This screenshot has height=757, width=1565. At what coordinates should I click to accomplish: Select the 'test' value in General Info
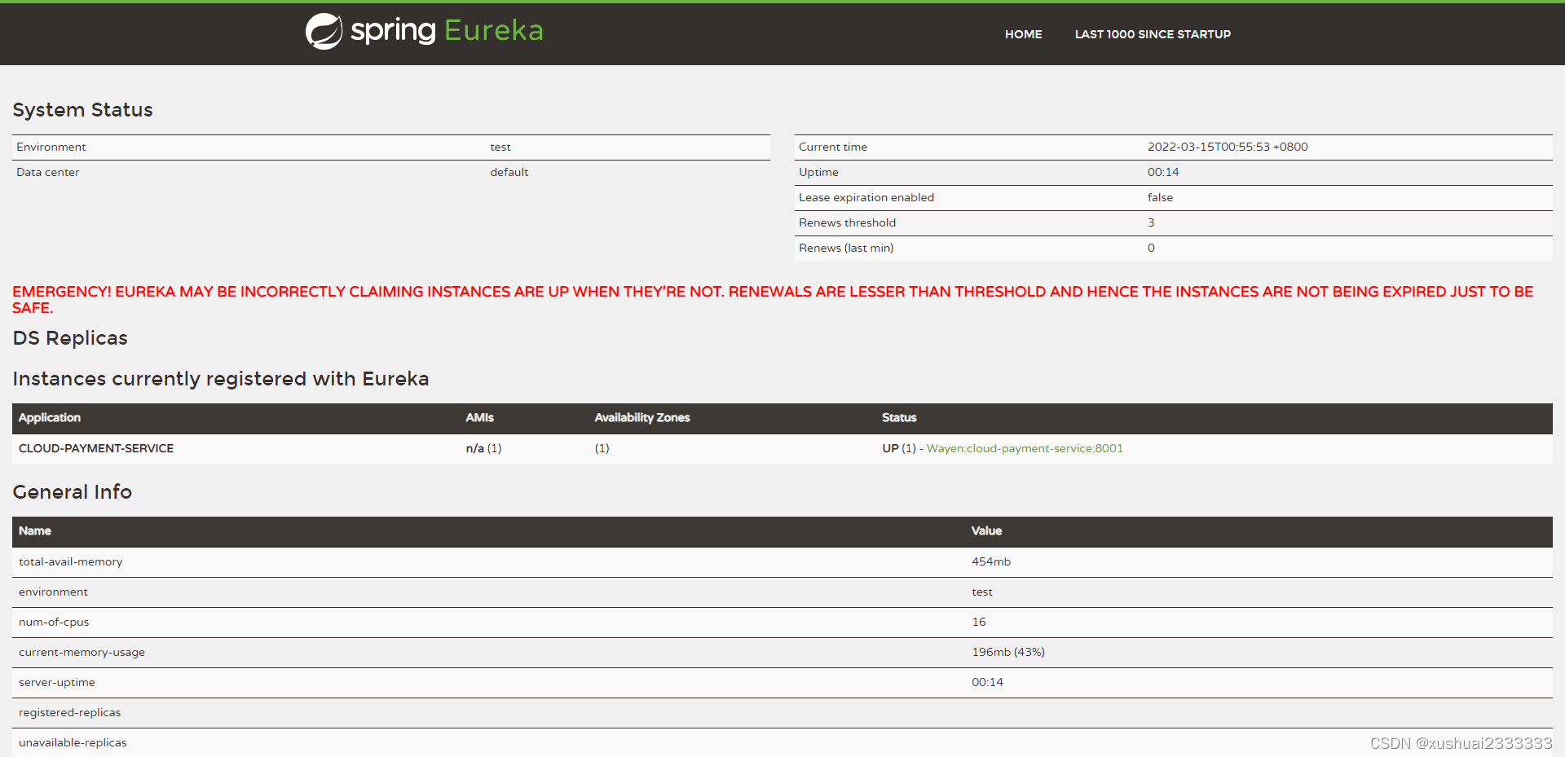point(981,592)
